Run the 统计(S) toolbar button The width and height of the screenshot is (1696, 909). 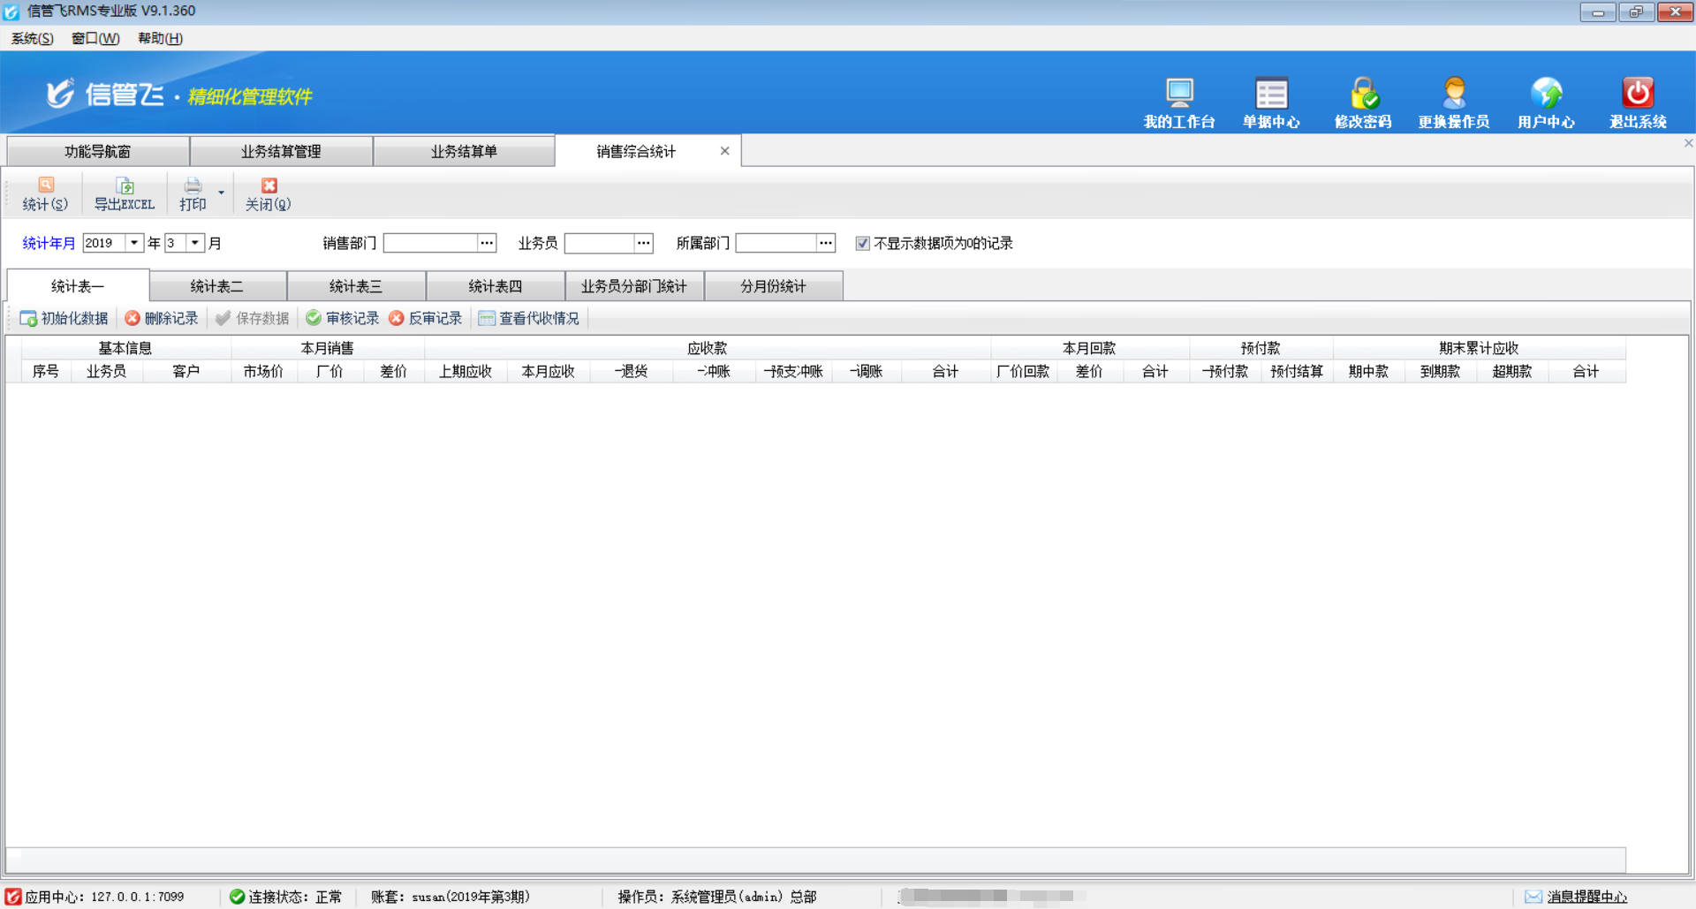point(45,193)
